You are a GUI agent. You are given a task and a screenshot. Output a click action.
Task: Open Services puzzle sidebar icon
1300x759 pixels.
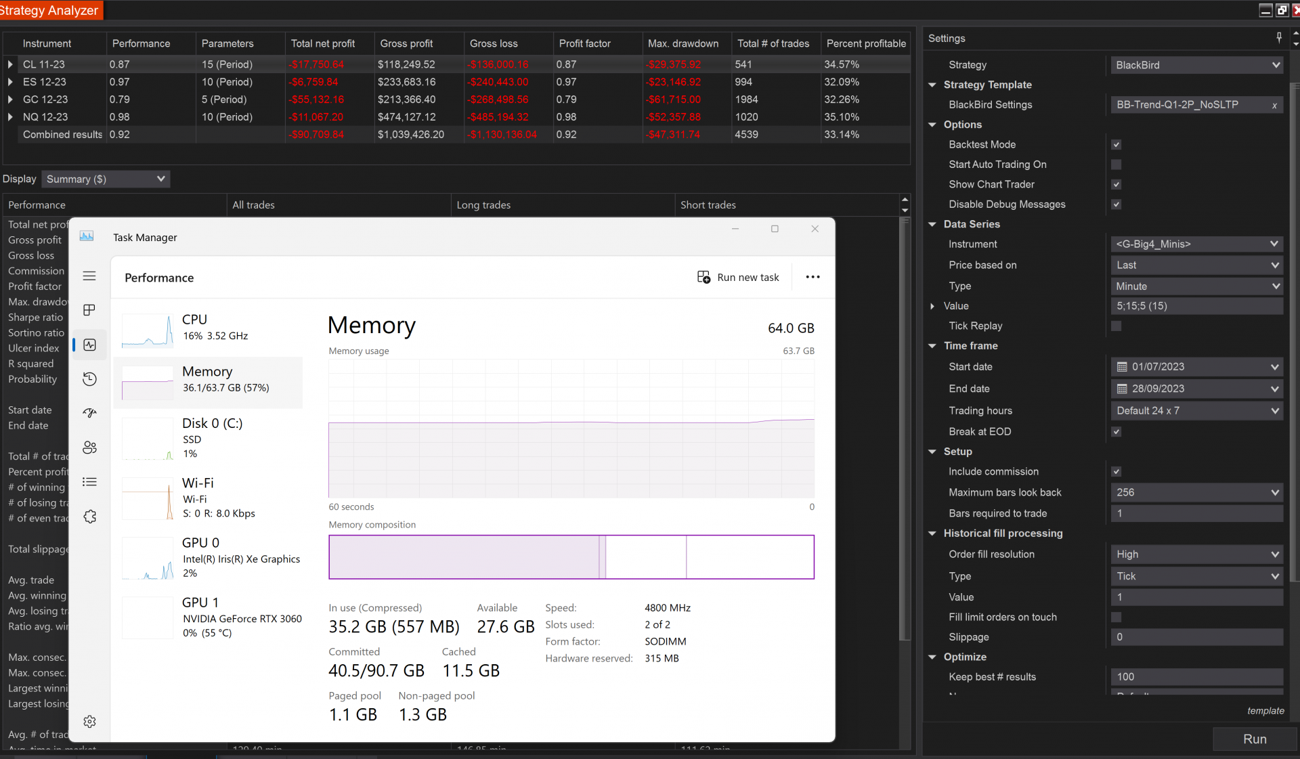[89, 517]
